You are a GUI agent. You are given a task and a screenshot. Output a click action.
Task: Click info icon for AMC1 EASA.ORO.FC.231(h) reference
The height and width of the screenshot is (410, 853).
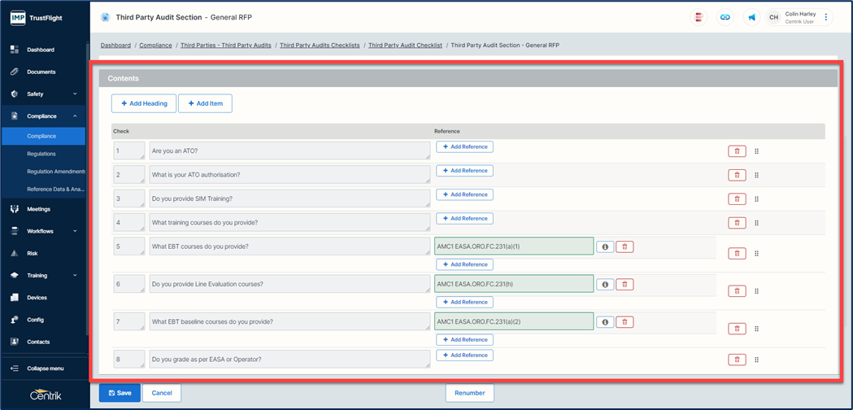click(604, 285)
